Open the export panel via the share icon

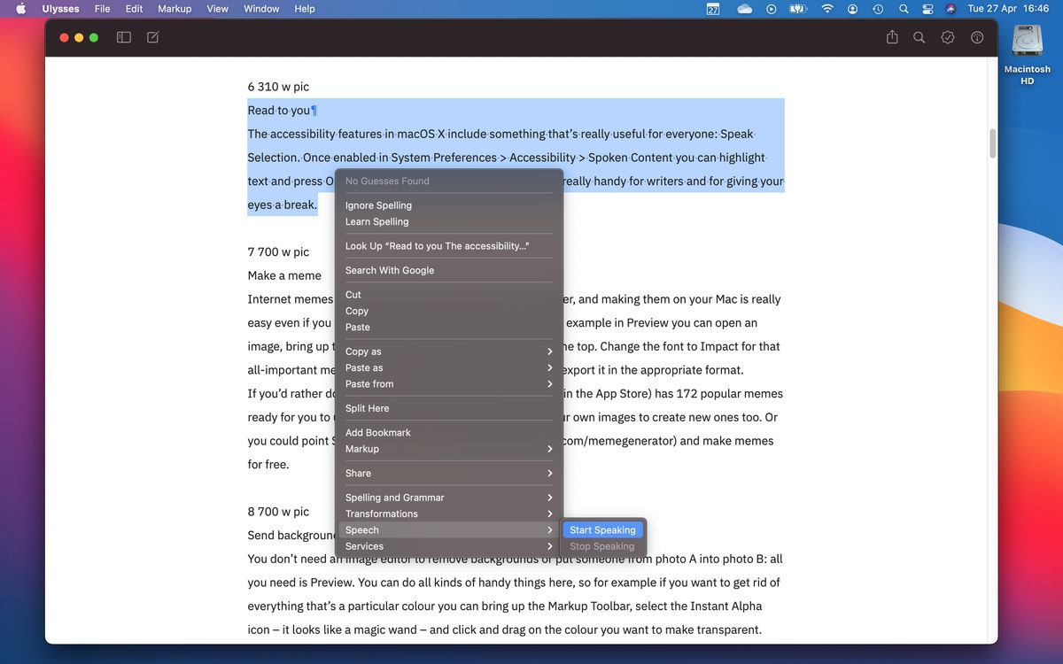tap(892, 37)
